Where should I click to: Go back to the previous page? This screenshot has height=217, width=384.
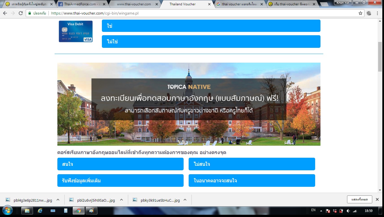point(5,13)
